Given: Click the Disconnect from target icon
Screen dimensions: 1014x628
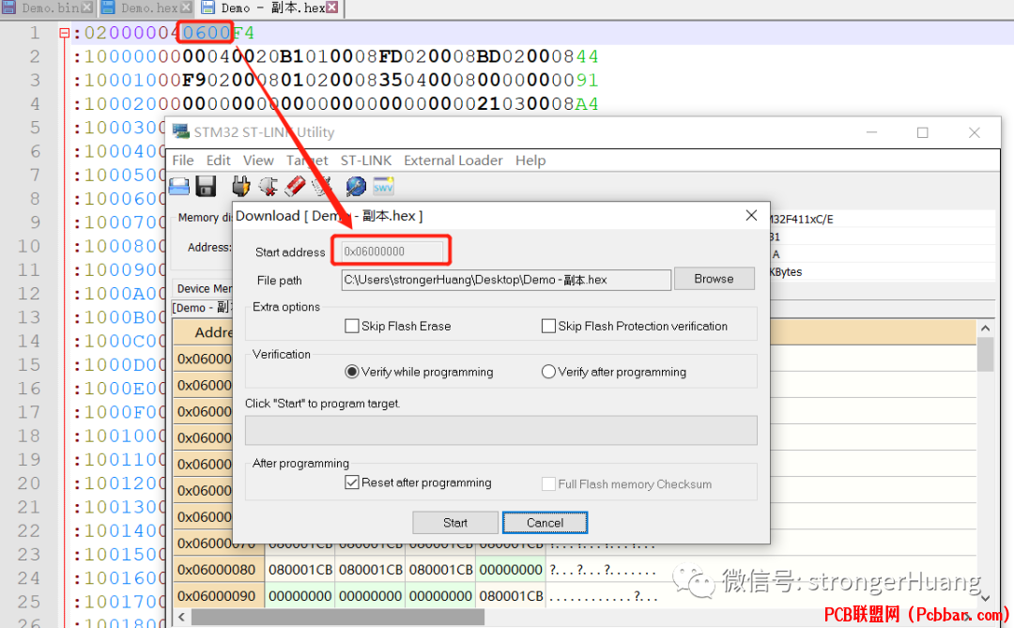Looking at the screenshot, I should [x=268, y=186].
